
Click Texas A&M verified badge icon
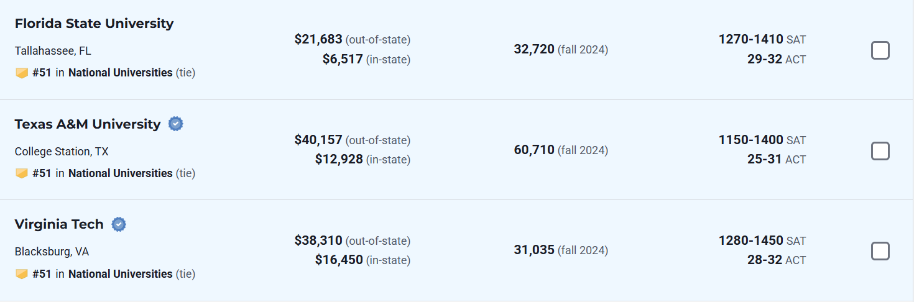tap(176, 124)
